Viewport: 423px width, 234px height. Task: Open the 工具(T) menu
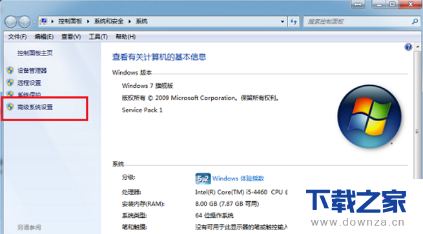pos(98,37)
